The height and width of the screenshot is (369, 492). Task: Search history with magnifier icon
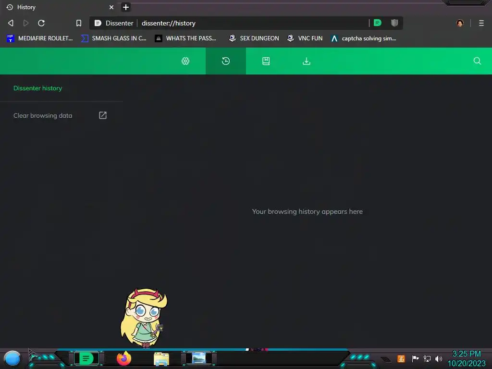tap(477, 61)
